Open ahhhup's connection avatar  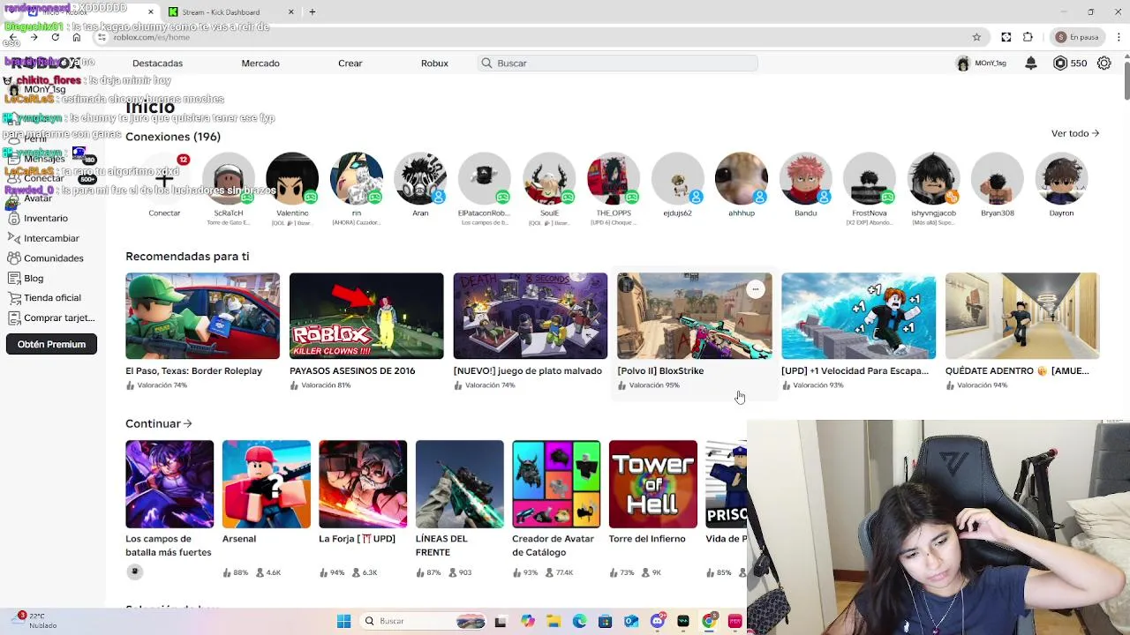(742, 179)
